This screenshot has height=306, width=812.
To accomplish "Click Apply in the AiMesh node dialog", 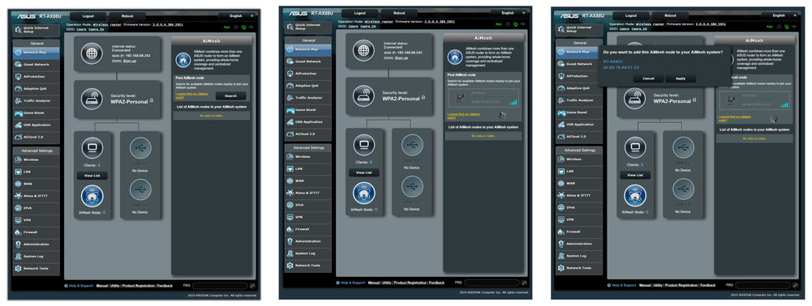I will coord(681,79).
